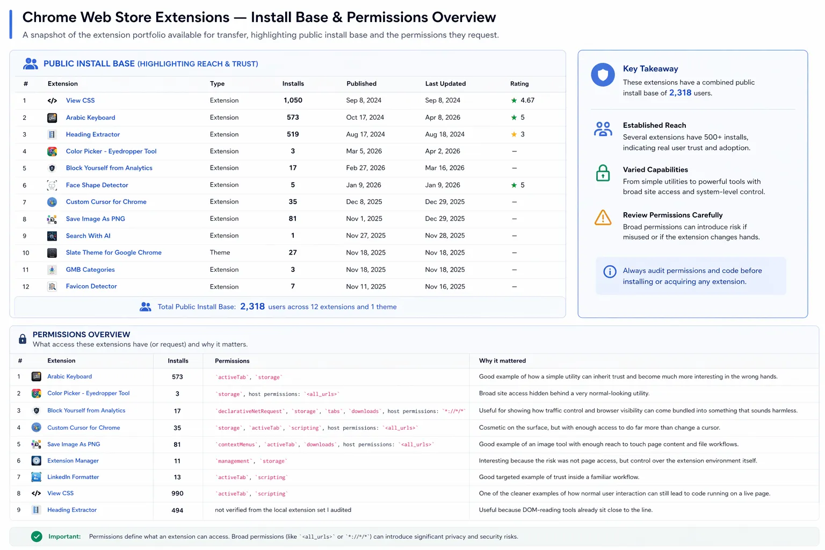Click the Why it mattered column header
Image resolution: width=825 pixels, height=550 pixels.
(x=502, y=361)
